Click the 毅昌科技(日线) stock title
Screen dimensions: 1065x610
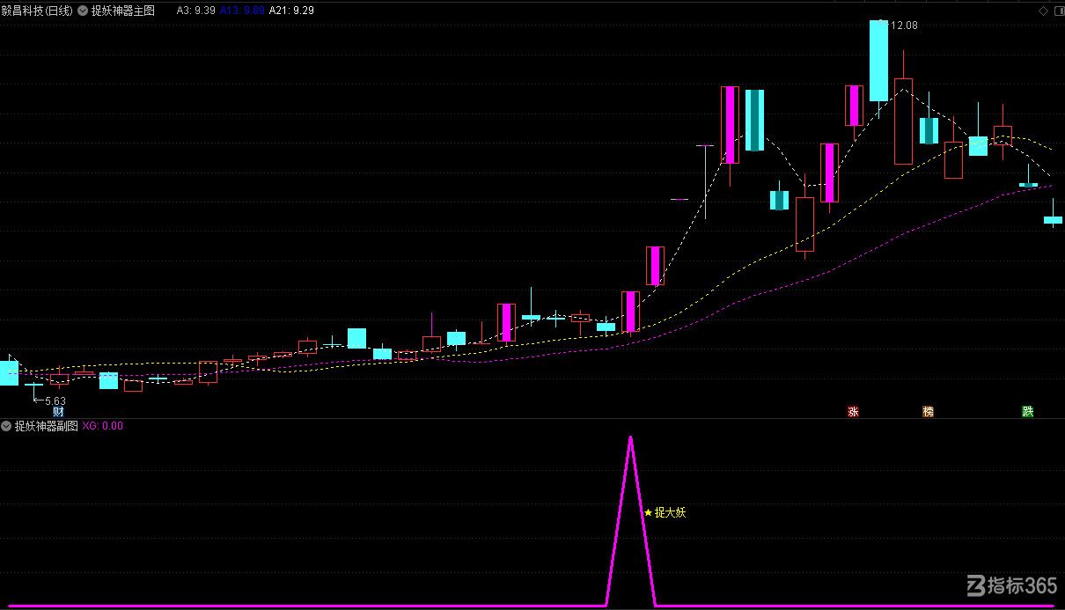38,11
